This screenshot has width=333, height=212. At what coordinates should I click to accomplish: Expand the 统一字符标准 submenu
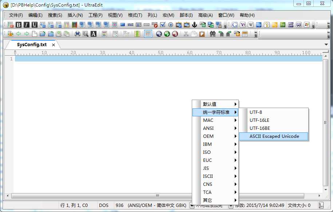coord(215,112)
